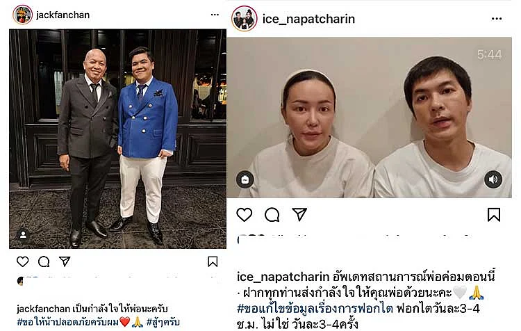The height and width of the screenshot is (331, 521).
Task: Play the ice_napatcharin video
Action: pos(369,118)
